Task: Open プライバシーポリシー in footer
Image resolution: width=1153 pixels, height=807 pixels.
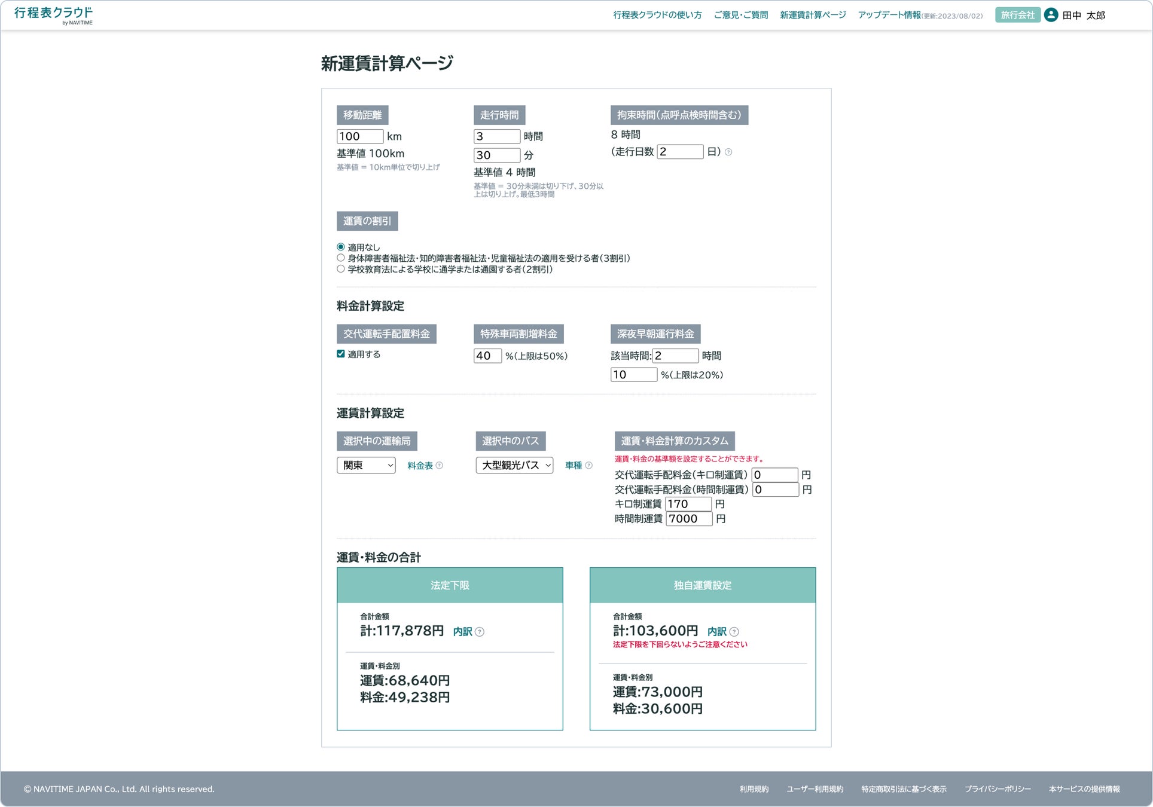Action: pos(998,789)
